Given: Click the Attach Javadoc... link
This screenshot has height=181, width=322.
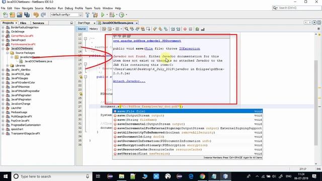Looking at the screenshot, I should 129,81.
